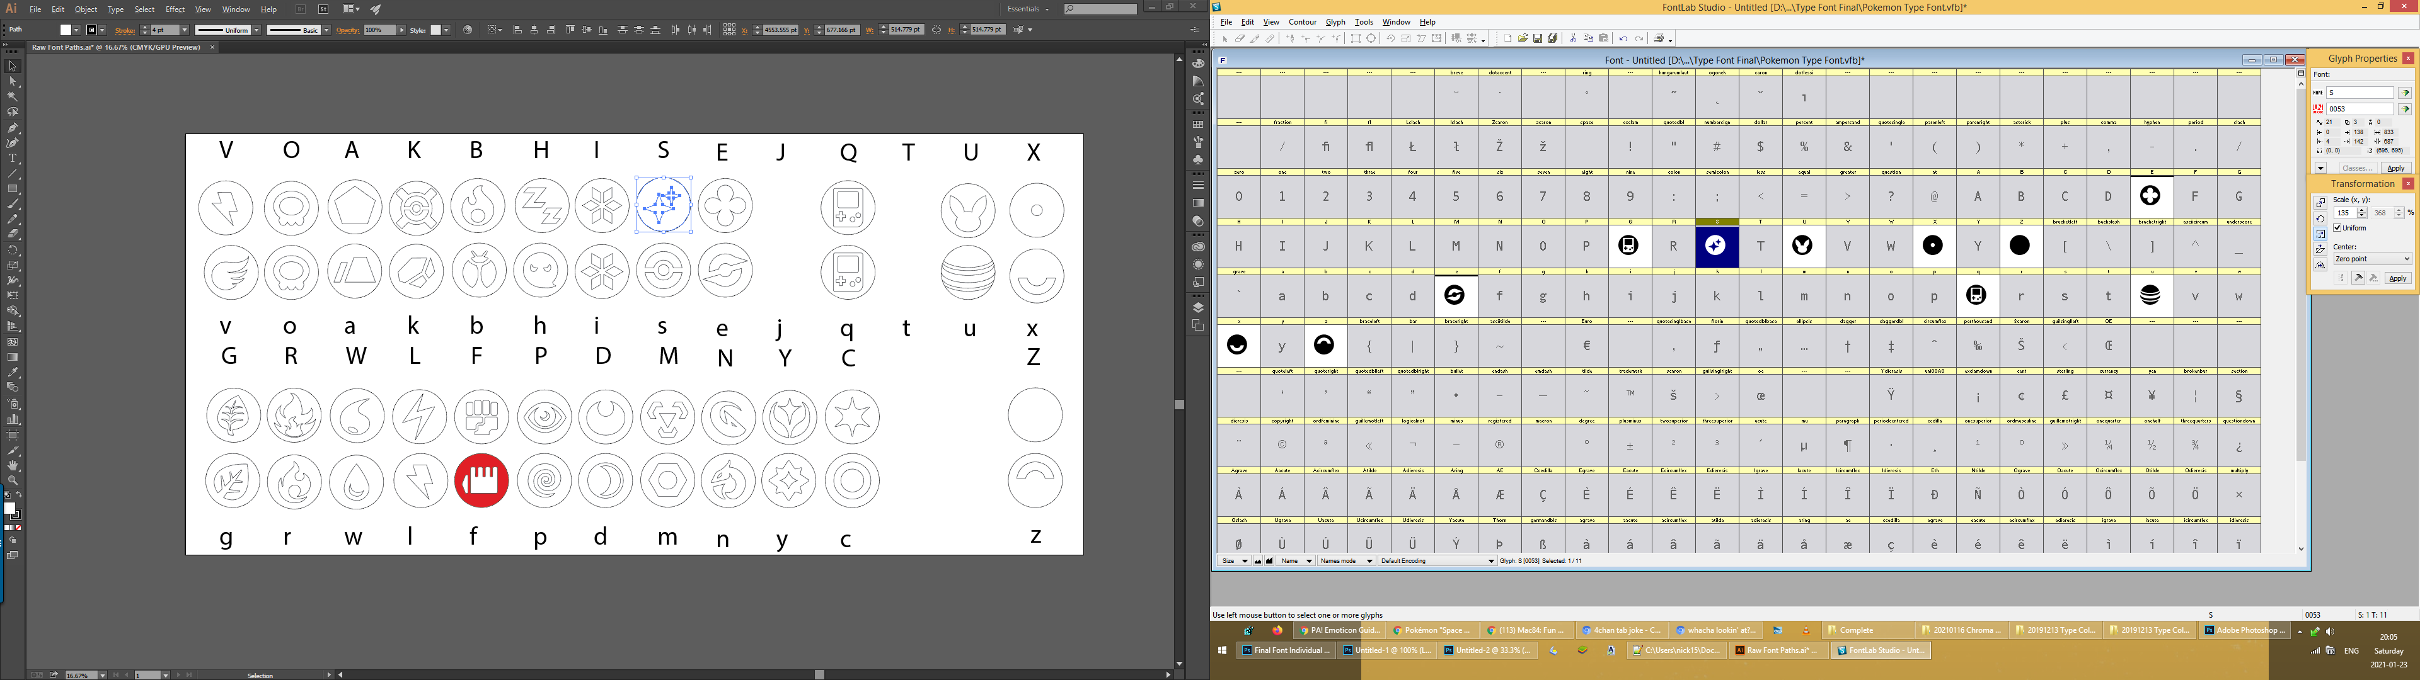Click the Cut scissors icon in FontLab

coord(1574,38)
